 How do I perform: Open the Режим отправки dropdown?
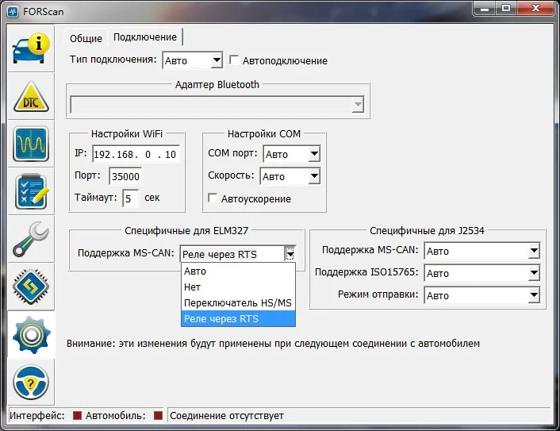[481, 295]
